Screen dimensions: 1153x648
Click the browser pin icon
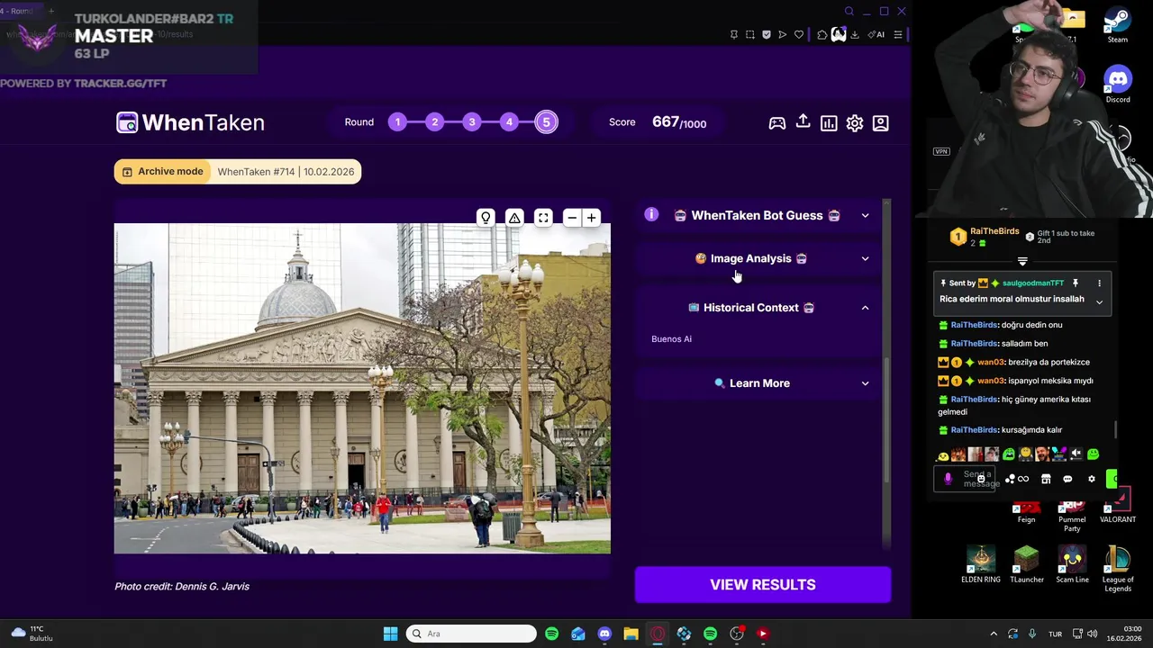pyautogui.click(x=734, y=34)
